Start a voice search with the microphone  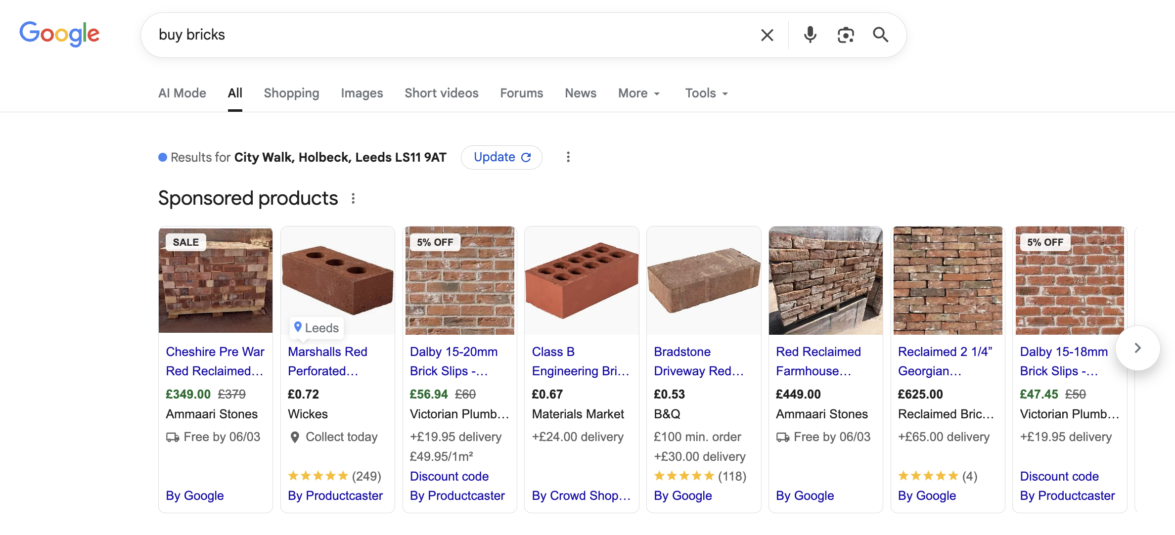click(x=810, y=35)
